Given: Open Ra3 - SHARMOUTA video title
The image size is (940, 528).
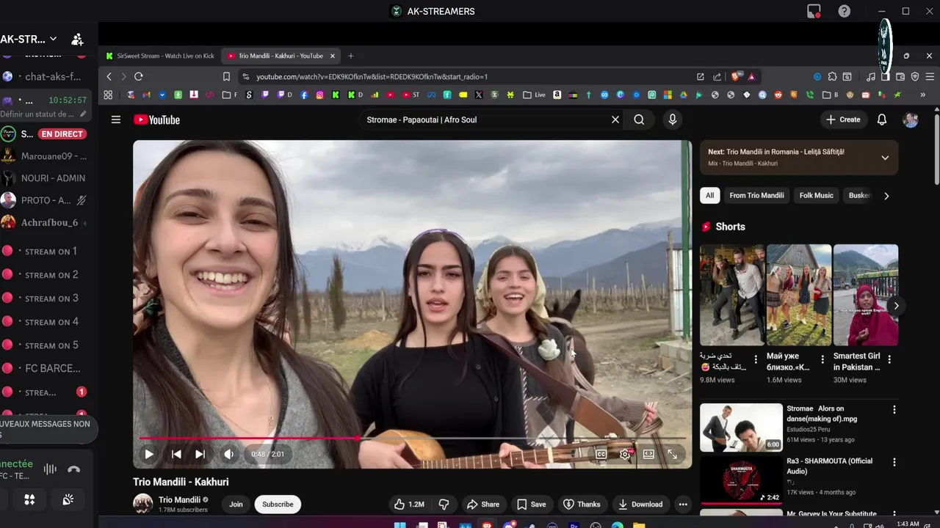Looking at the screenshot, I should pyautogui.click(x=829, y=466).
